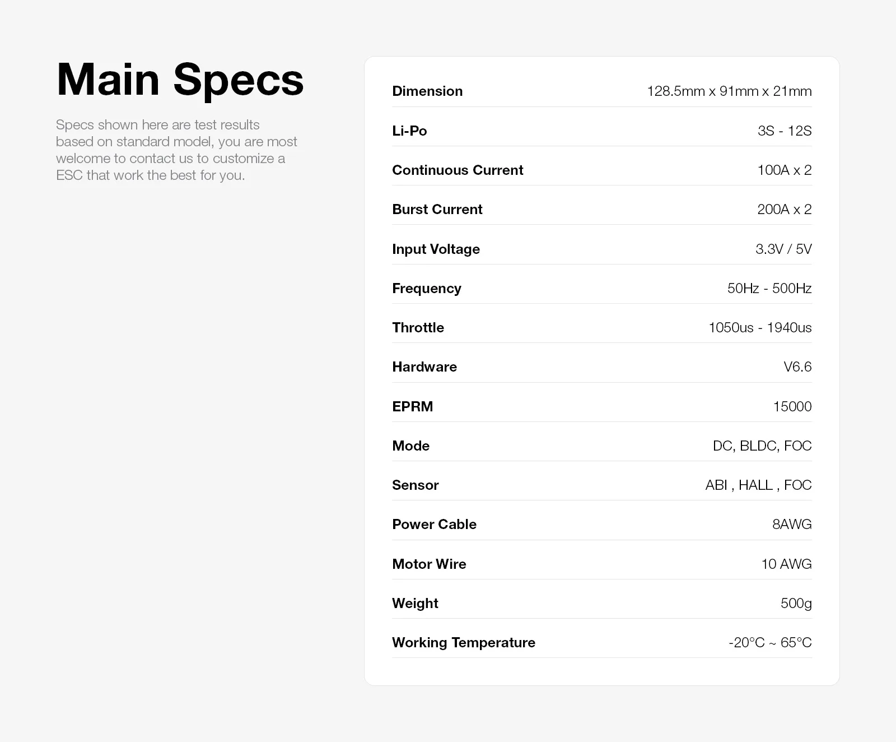Select the Continuous Current label
The height and width of the screenshot is (742, 896).
[x=458, y=170]
